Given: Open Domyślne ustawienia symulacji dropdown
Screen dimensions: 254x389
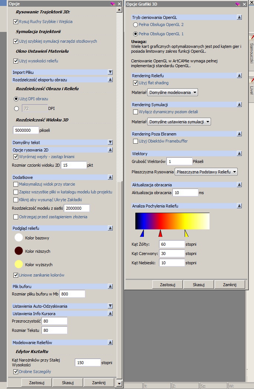Looking at the screenshot, I should pos(179,122).
